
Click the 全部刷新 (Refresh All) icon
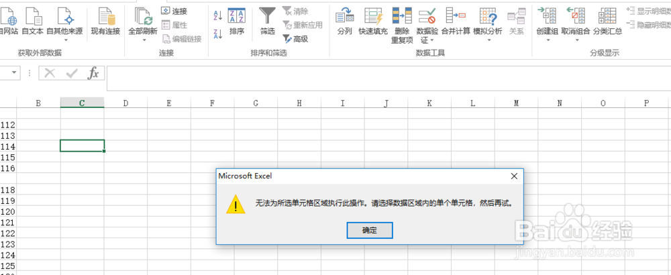[x=144, y=16]
